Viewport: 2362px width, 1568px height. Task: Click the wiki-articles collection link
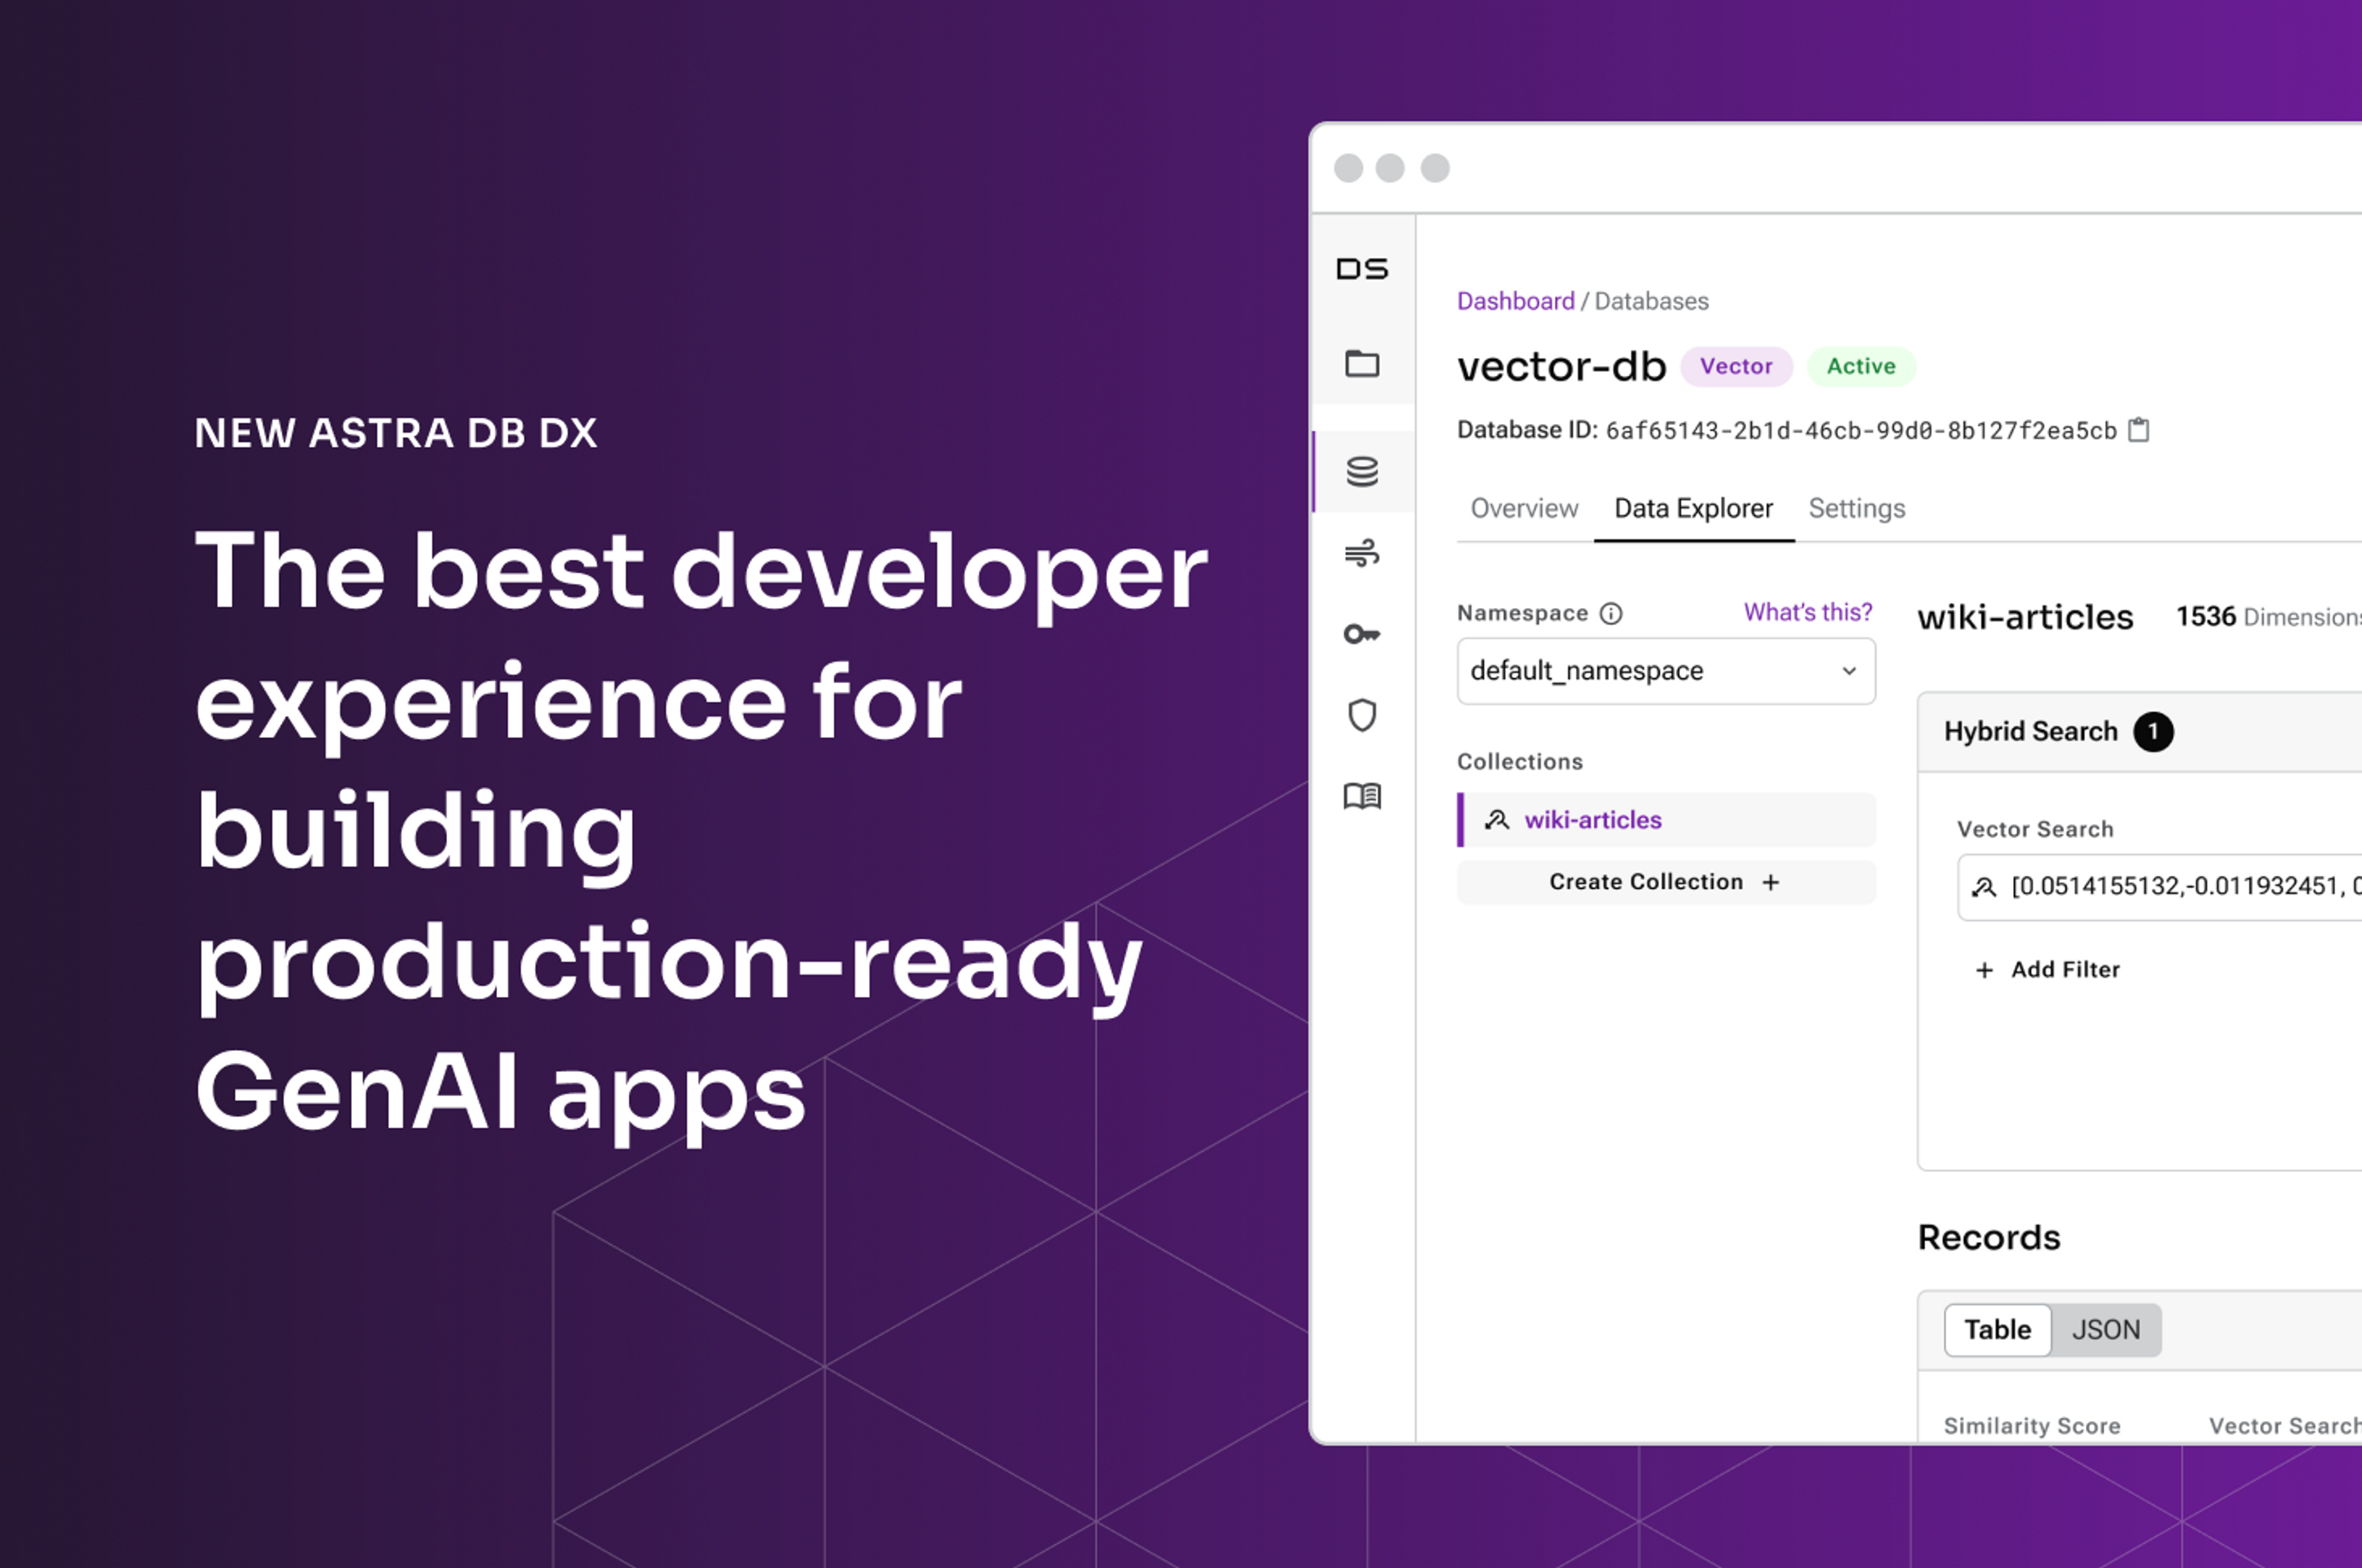[1592, 819]
